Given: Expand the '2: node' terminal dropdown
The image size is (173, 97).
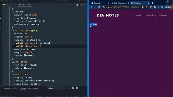Looking at the screenshot, I should pos(57,88).
